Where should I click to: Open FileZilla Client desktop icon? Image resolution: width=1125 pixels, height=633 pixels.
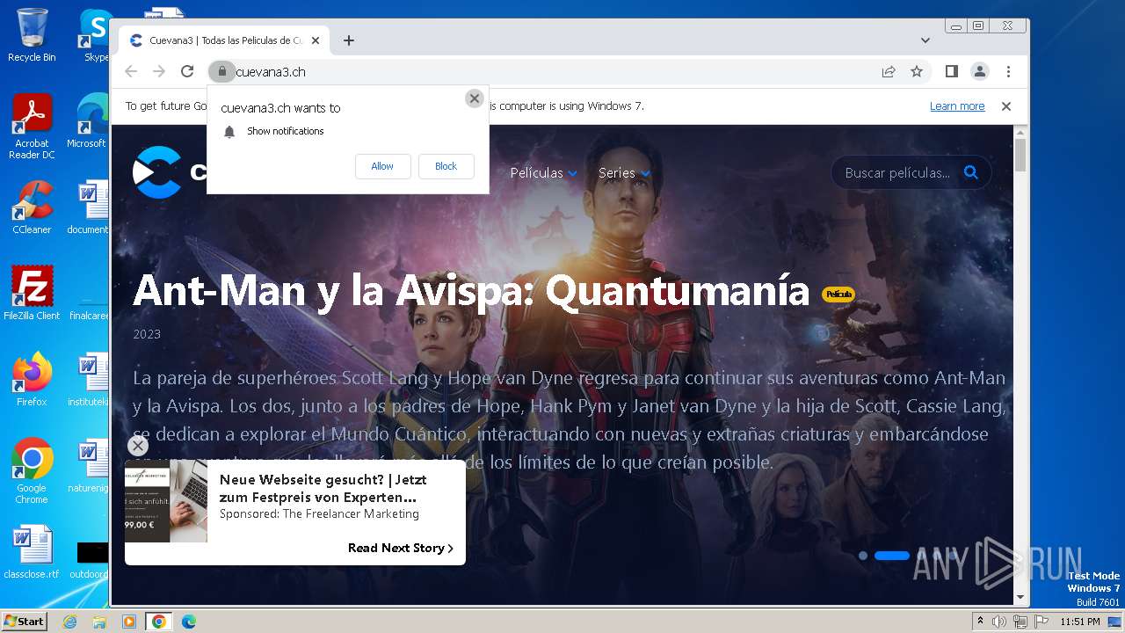click(x=32, y=294)
